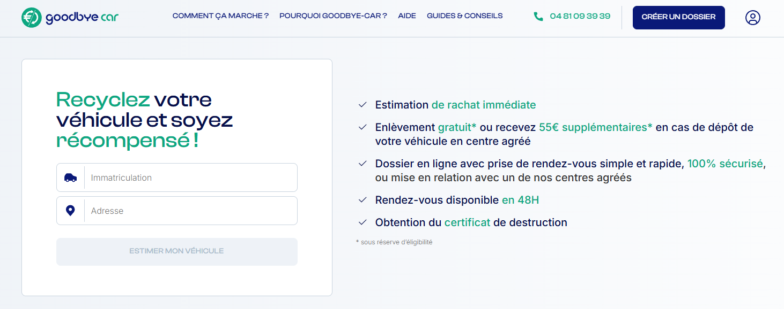Click checkmark next to Estimation de rachat
784x309 pixels.
(363, 105)
